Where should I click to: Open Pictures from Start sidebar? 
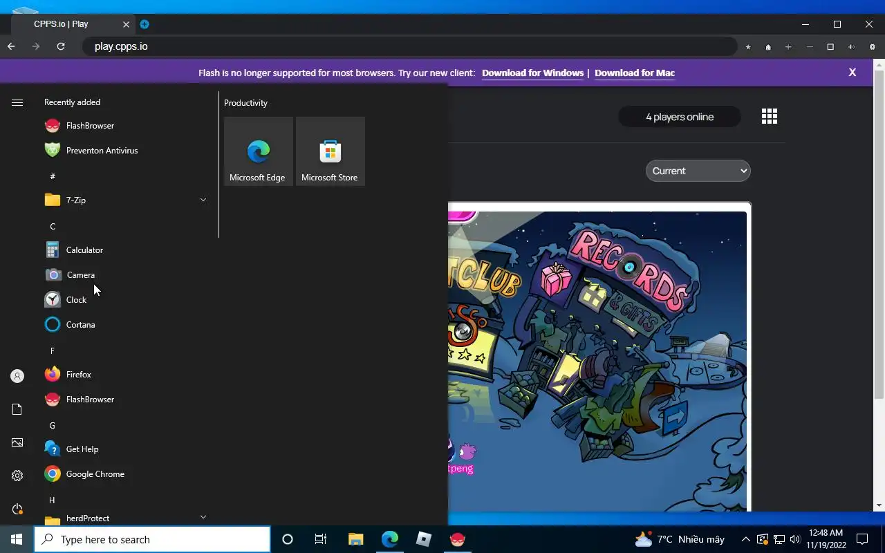[17, 442]
